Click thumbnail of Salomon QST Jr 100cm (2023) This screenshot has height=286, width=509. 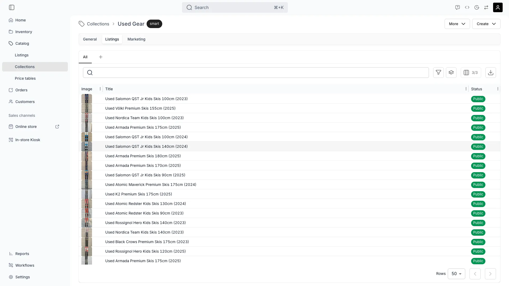click(87, 99)
